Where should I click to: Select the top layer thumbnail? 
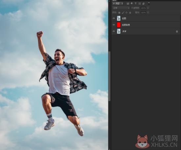119,18
